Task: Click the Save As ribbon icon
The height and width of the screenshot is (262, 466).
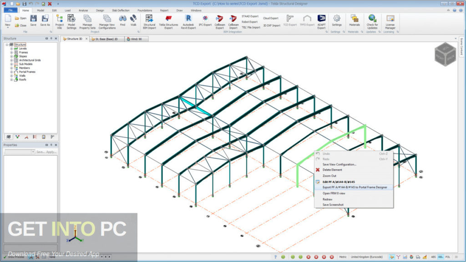Action: tap(45, 20)
